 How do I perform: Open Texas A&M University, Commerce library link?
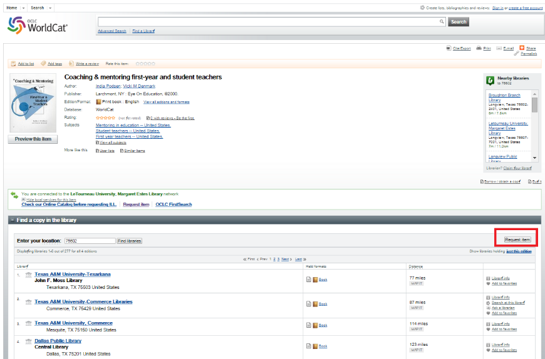(x=74, y=323)
